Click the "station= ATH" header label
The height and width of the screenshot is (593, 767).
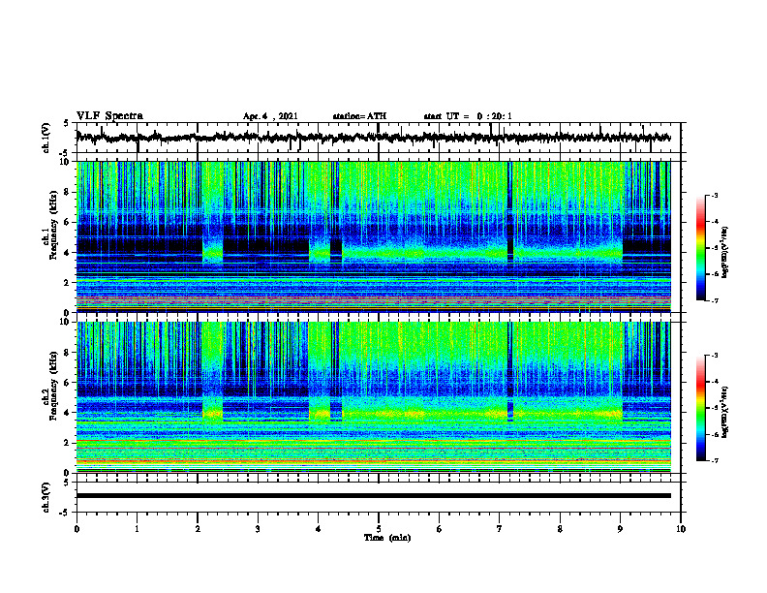359,116
